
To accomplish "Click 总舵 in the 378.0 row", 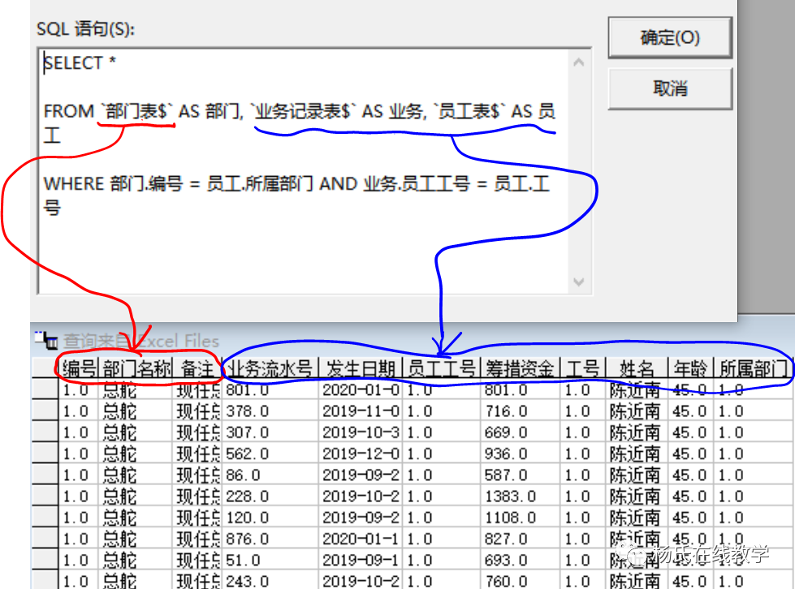I will pyautogui.click(x=136, y=411).
